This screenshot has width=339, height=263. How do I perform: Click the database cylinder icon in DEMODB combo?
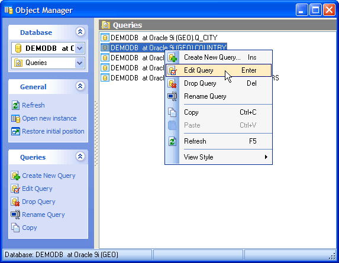tap(18, 48)
